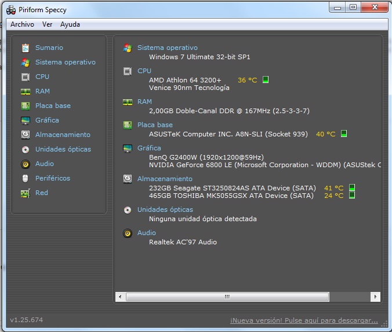This screenshot has height=332, width=392.
Task: Open Almacenamiento heading in summary panel
Action: pos(165,179)
